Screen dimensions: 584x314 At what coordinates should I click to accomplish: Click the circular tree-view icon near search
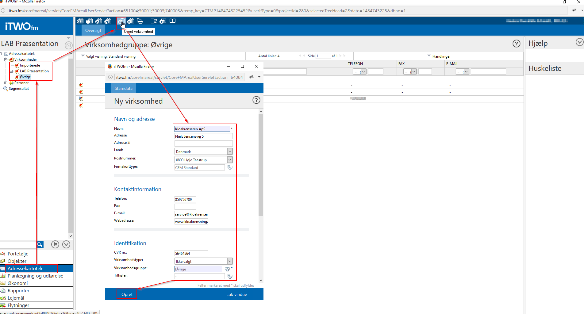55,244
